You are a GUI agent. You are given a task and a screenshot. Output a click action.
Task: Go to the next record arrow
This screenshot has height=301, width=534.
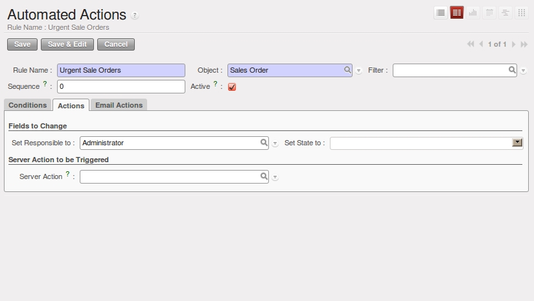point(514,45)
